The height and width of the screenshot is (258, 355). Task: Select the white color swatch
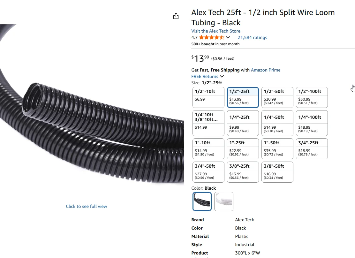(x=223, y=201)
